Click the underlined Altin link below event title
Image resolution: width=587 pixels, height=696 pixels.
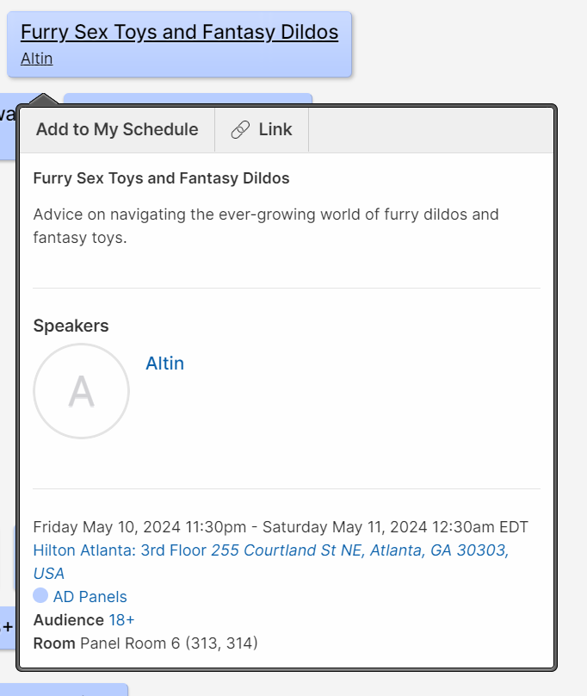pyautogui.click(x=36, y=59)
